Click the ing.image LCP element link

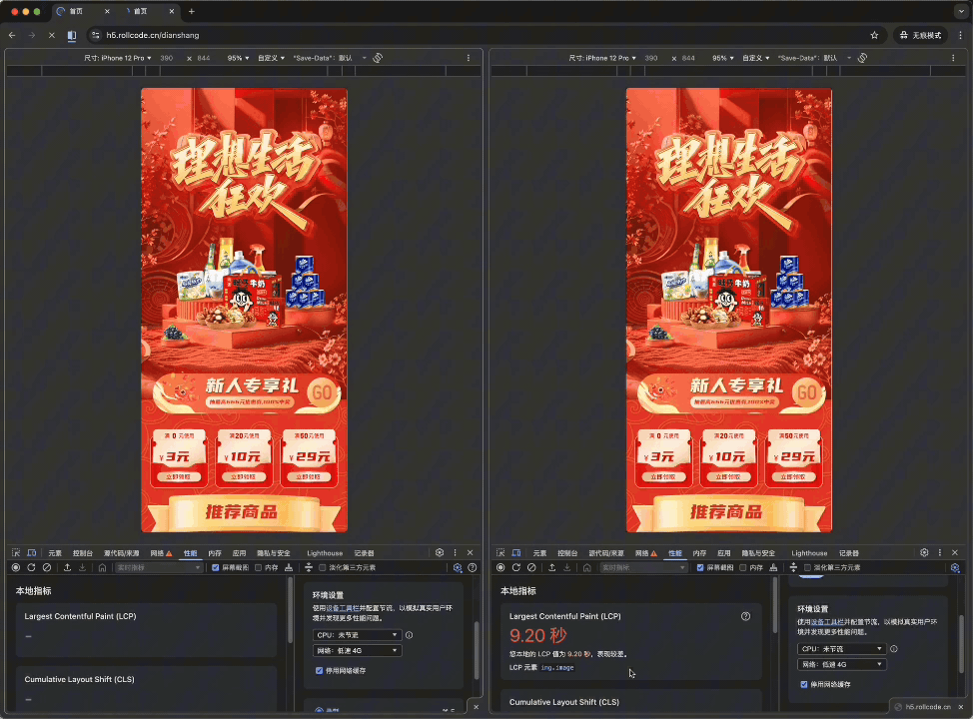point(557,666)
